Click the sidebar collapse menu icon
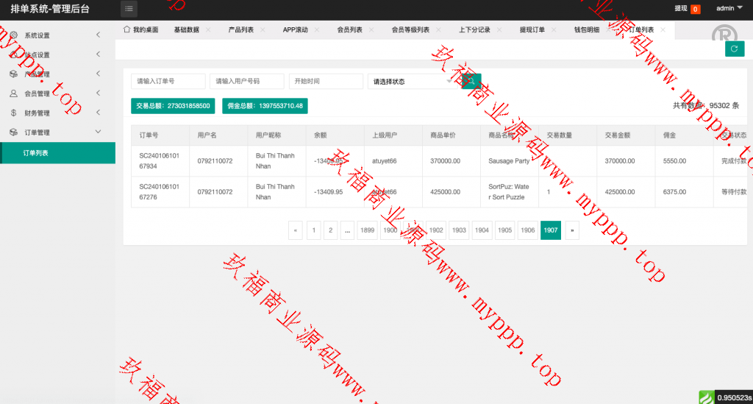This screenshot has width=753, height=404. [x=129, y=9]
